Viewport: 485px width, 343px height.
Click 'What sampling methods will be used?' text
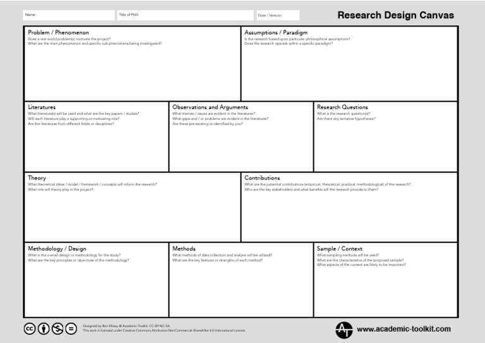[348, 255]
